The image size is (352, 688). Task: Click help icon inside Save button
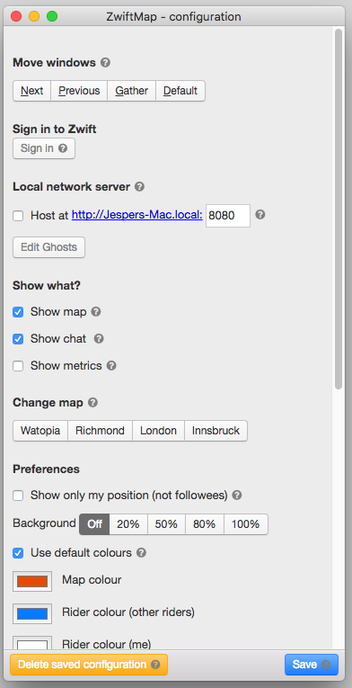coord(326,665)
